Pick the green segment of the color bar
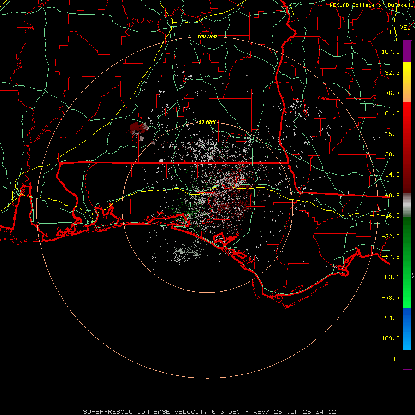Viewport: 415px width, 415px height. tap(407, 262)
